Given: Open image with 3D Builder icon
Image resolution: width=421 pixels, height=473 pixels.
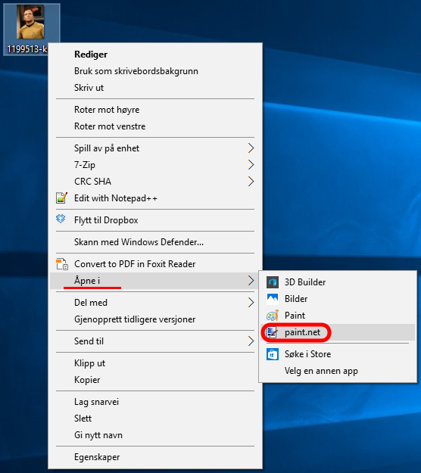Looking at the screenshot, I should click(273, 282).
